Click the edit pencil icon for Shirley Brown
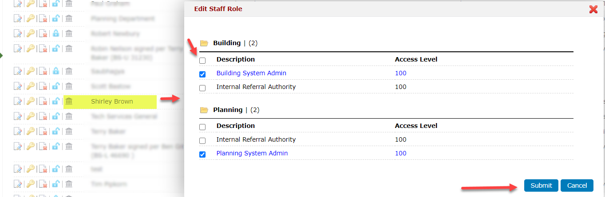Screen dimensions: 605x197 click(18, 101)
